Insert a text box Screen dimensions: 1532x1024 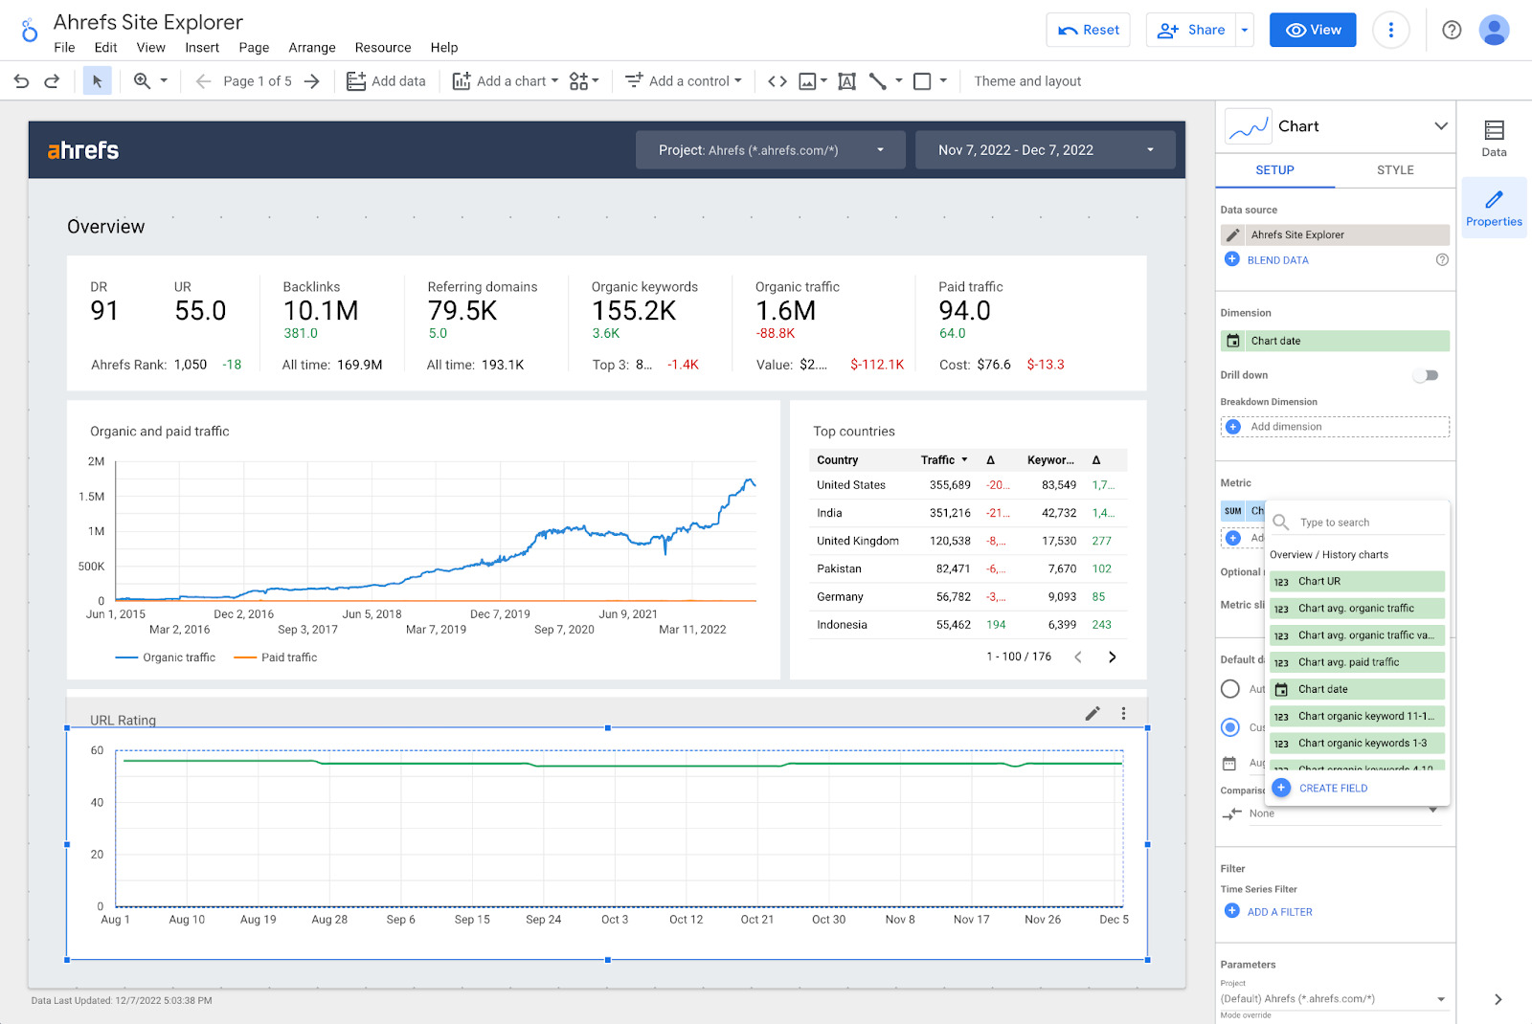pos(846,81)
